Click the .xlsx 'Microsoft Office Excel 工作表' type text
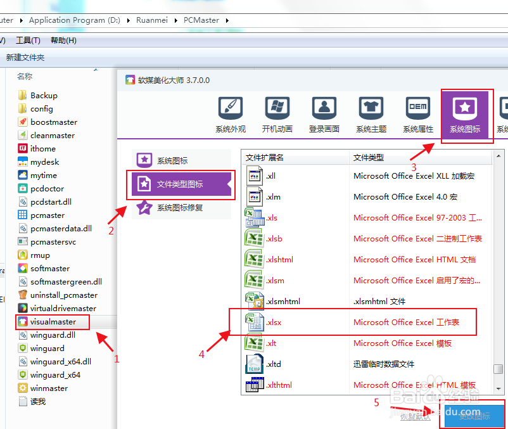The height and width of the screenshot is (429, 508). [x=406, y=323]
